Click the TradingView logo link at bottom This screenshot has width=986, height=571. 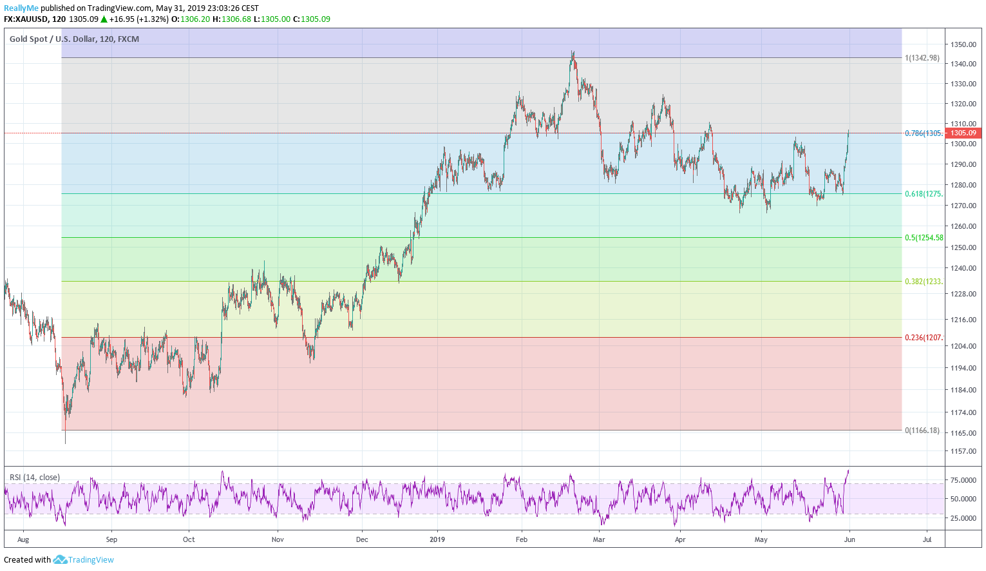pos(84,560)
